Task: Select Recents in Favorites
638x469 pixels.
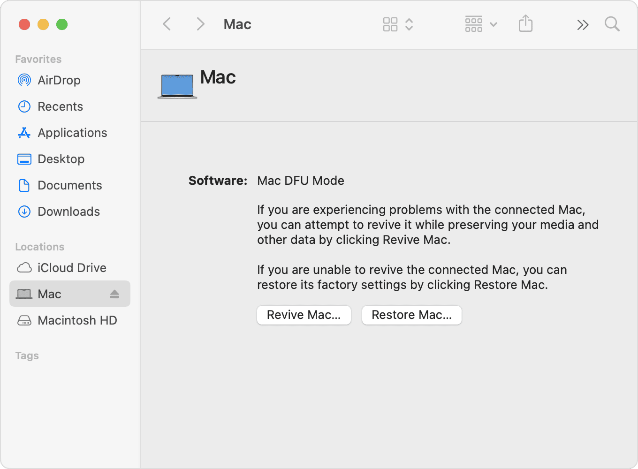Action: (60, 106)
